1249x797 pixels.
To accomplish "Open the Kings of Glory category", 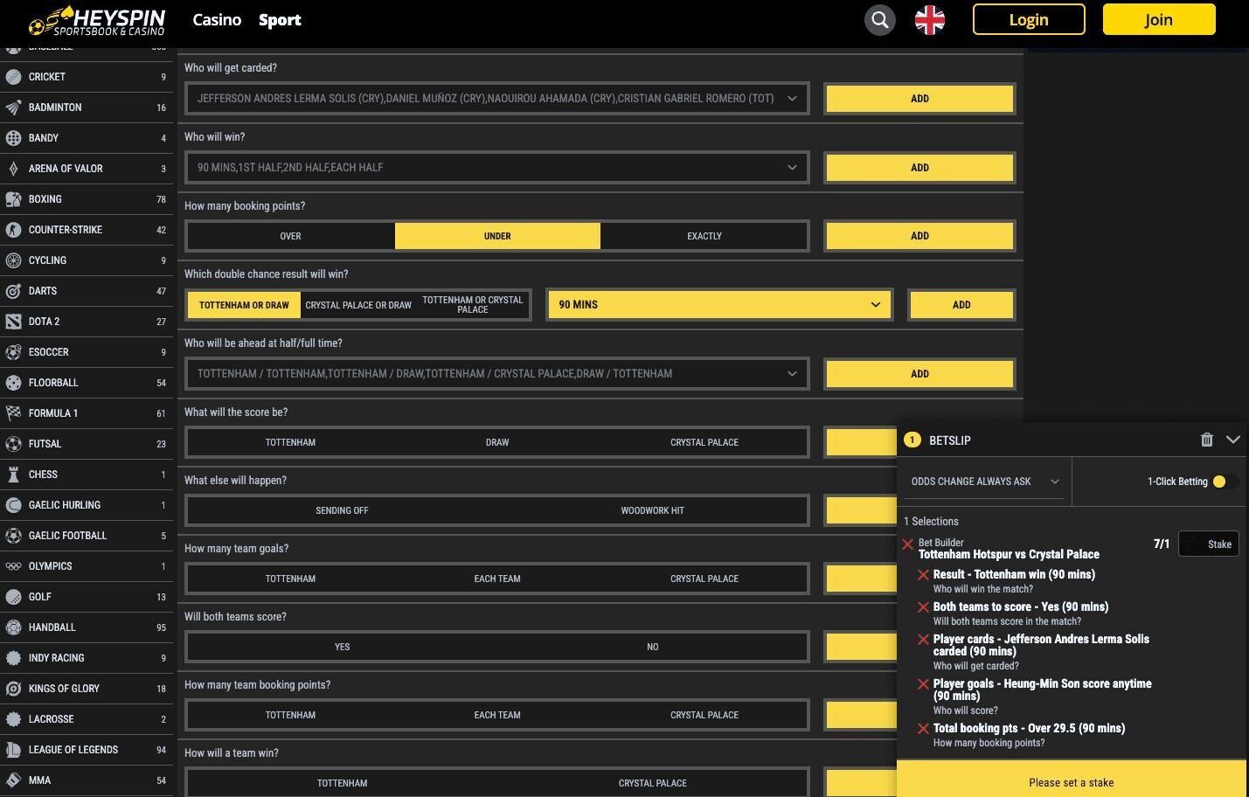I will [x=87, y=689].
